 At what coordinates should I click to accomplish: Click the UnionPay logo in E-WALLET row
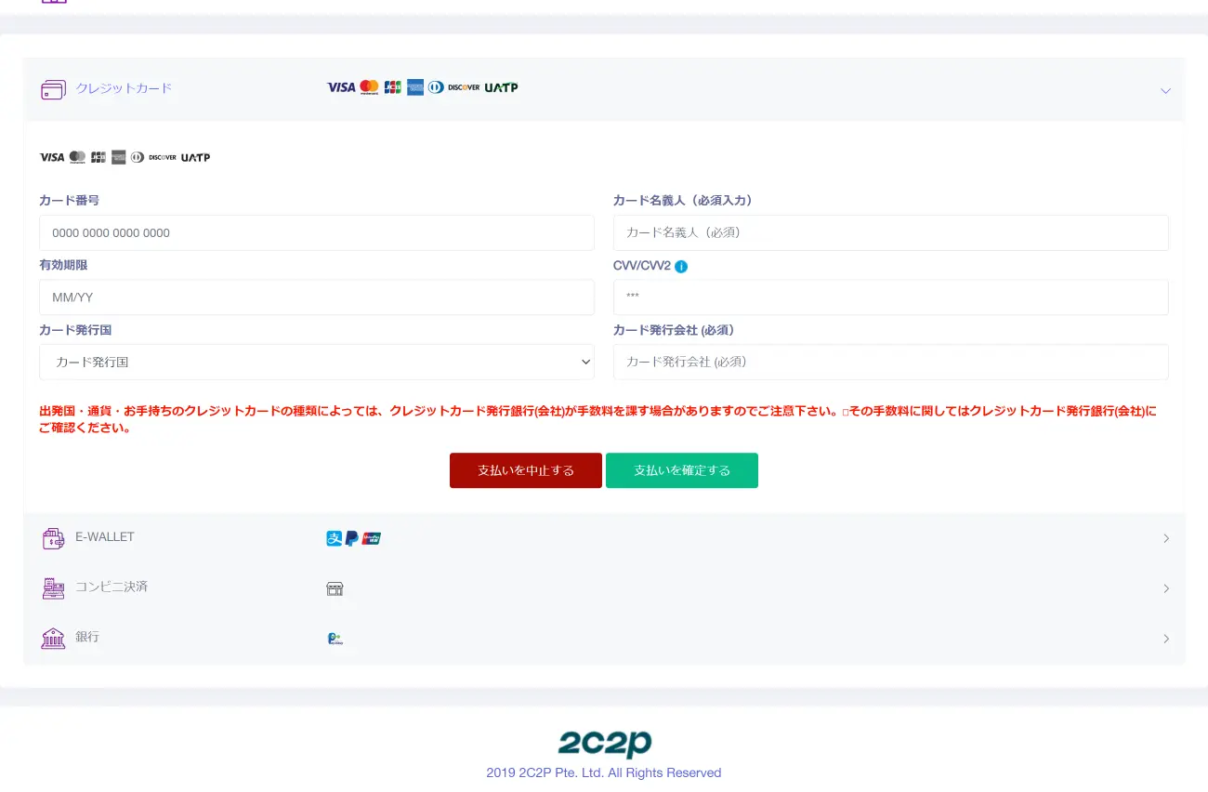coord(372,538)
